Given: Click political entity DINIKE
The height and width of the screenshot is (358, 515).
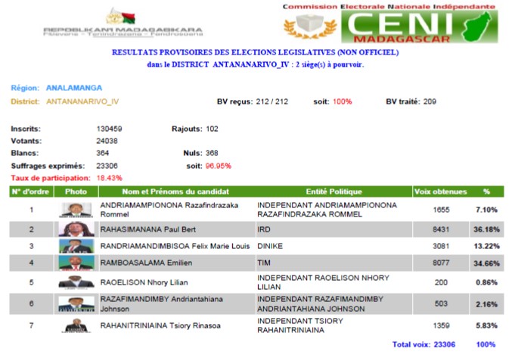Looking at the screenshot, I should [270, 246].
